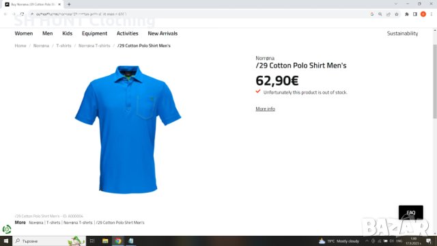Screen dimensions: 437x246
Task: Click the Google icon in address bar
Action: point(371,14)
